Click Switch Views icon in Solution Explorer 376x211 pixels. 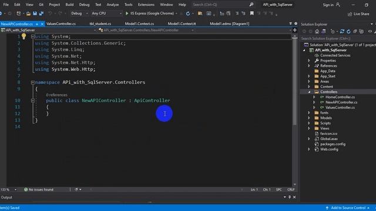click(324, 31)
